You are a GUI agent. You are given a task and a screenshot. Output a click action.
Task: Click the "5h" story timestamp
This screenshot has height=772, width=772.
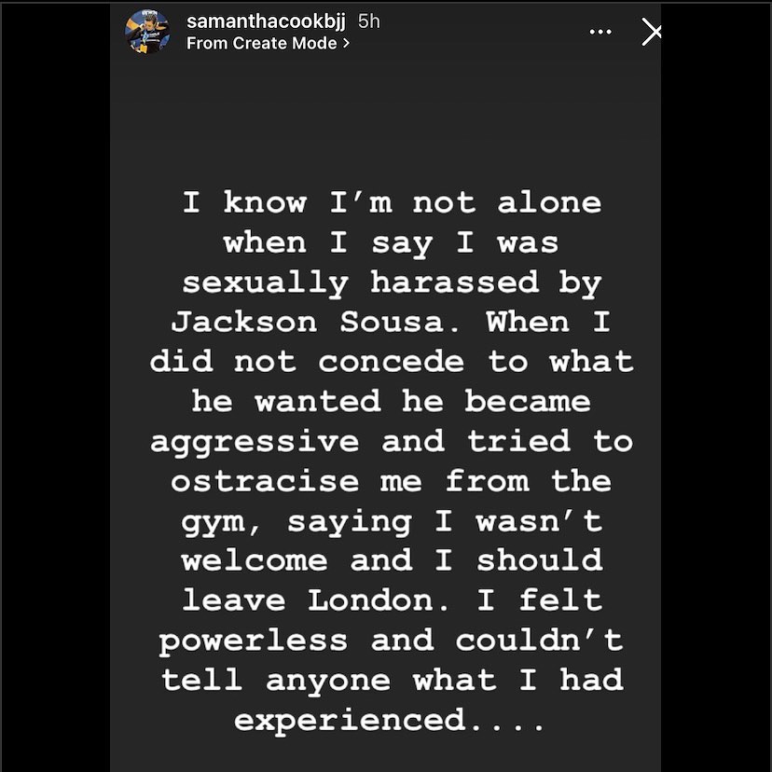369,21
